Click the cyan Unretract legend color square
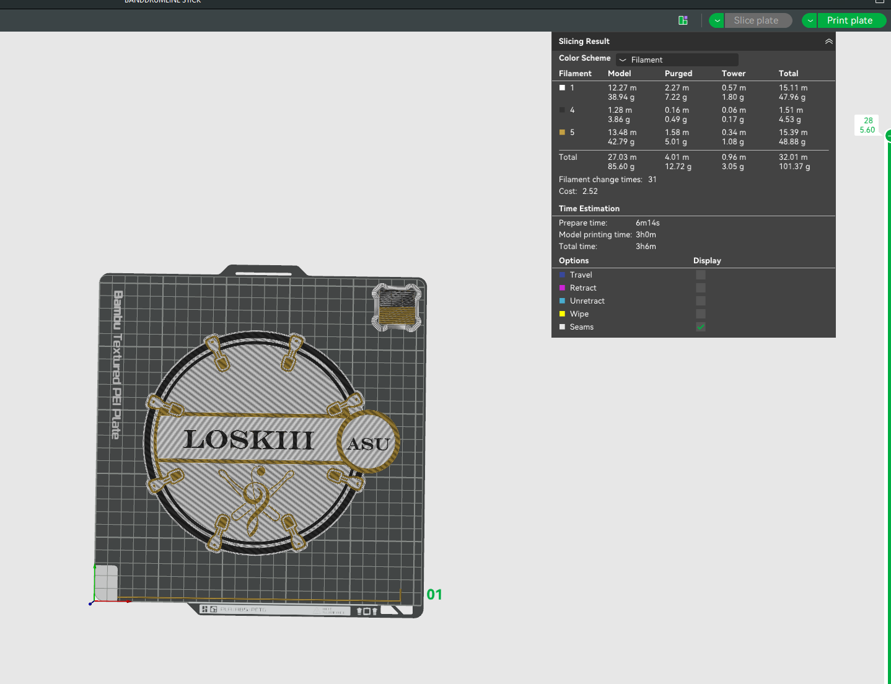Screen dimensions: 891x684 (562, 300)
